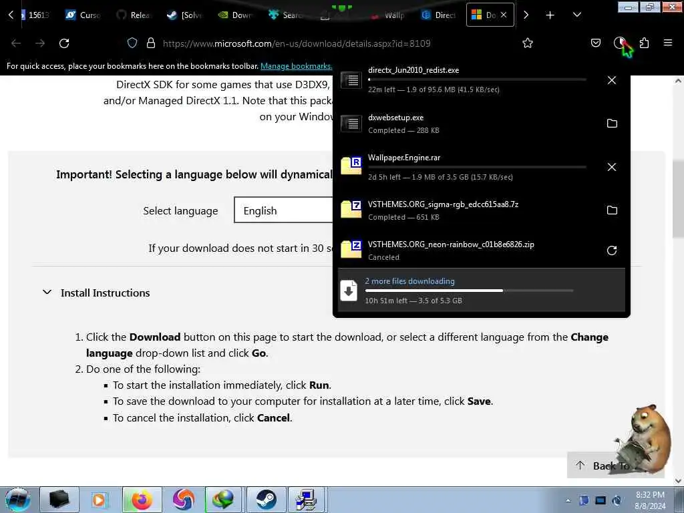
Task: Open the Manage bookmarks link
Action: pos(296,66)
